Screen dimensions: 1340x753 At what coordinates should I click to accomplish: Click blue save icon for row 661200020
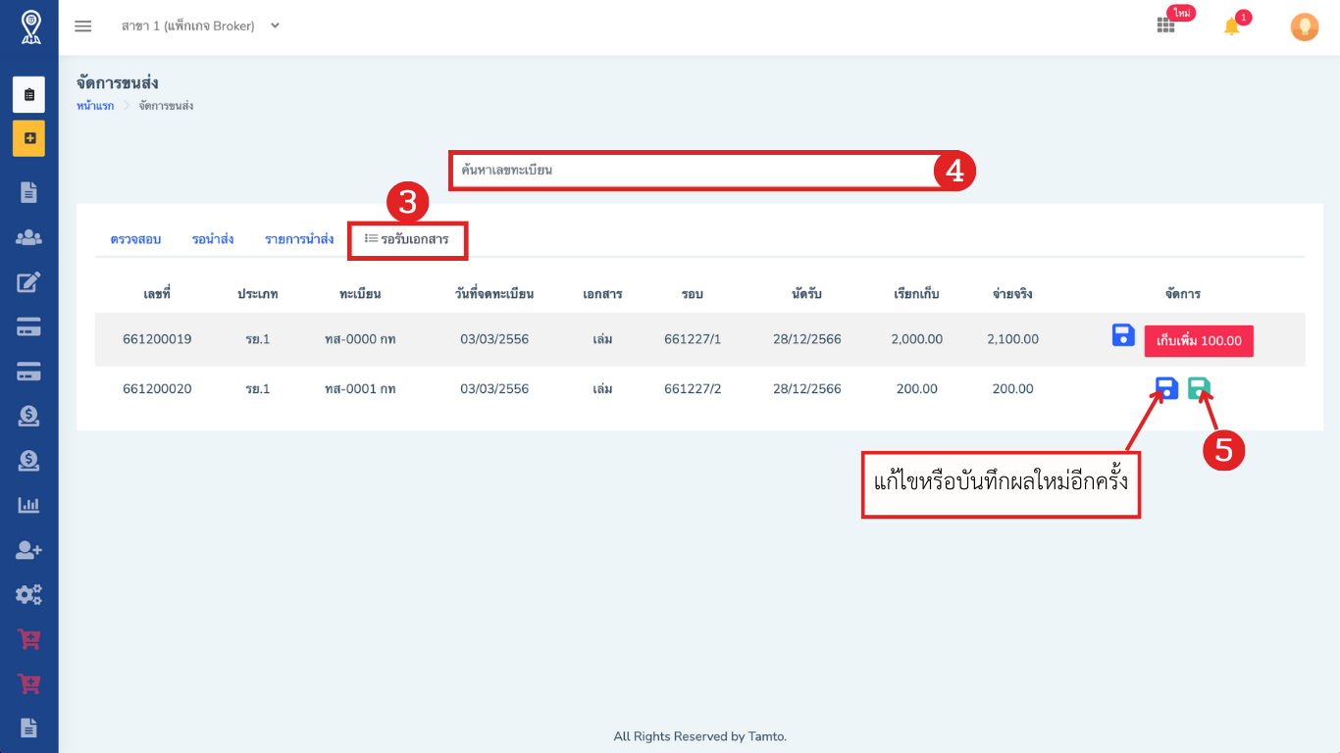pyautogui.click(x=1167, y=388)
